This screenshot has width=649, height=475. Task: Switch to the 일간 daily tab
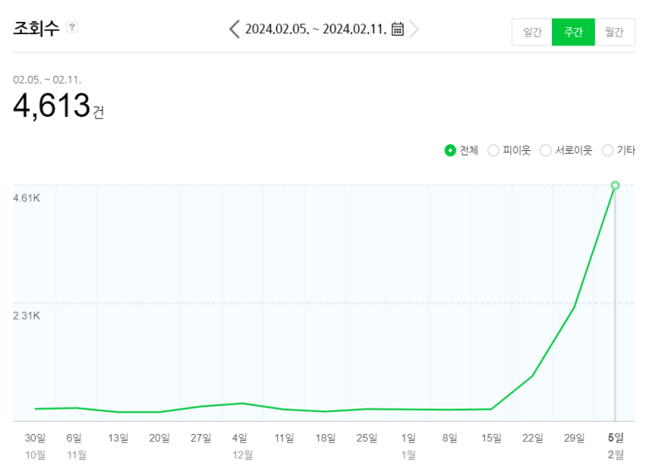point(532,31)
